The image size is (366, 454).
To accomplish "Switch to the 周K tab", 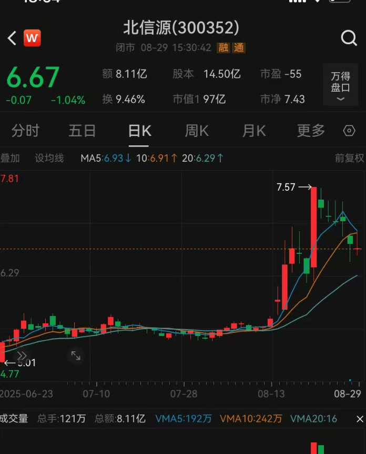I will click(197, 131).
